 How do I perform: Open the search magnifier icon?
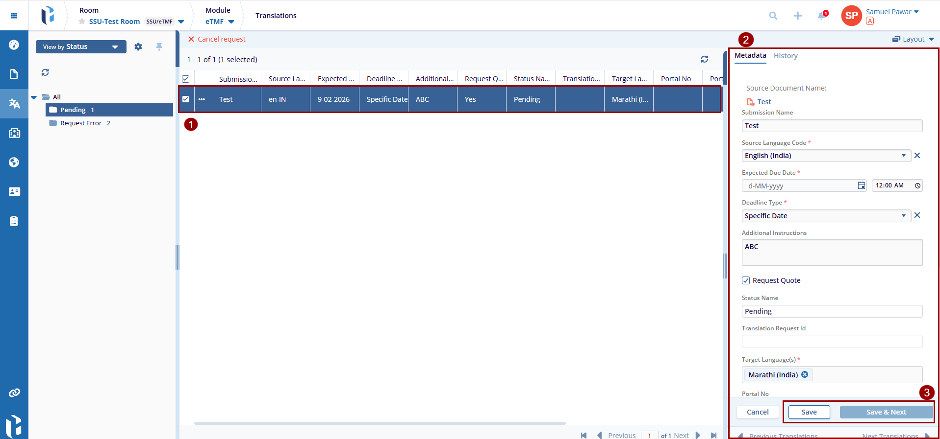773,16
